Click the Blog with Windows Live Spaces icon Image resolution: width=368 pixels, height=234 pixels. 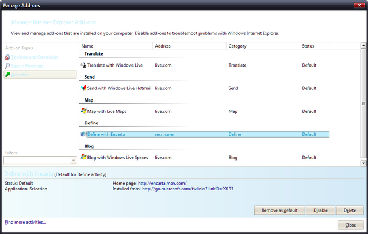pyautogui.click(x=83, y=157)
